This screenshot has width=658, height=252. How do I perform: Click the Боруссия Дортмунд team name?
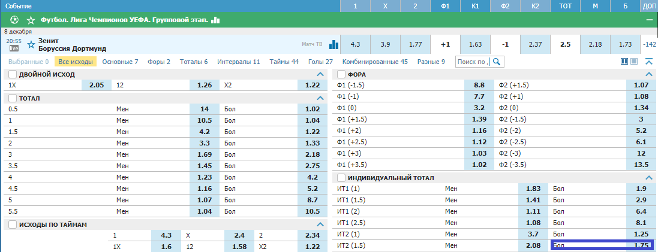72,48
